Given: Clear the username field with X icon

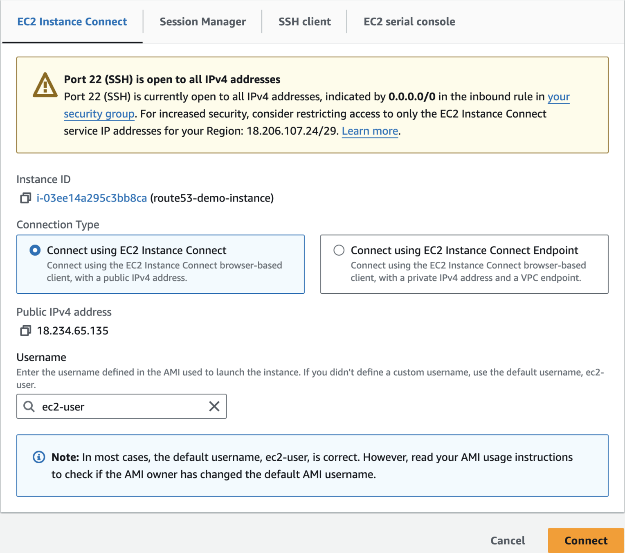Looking at the screenshot, I should [x=214, y=406].
